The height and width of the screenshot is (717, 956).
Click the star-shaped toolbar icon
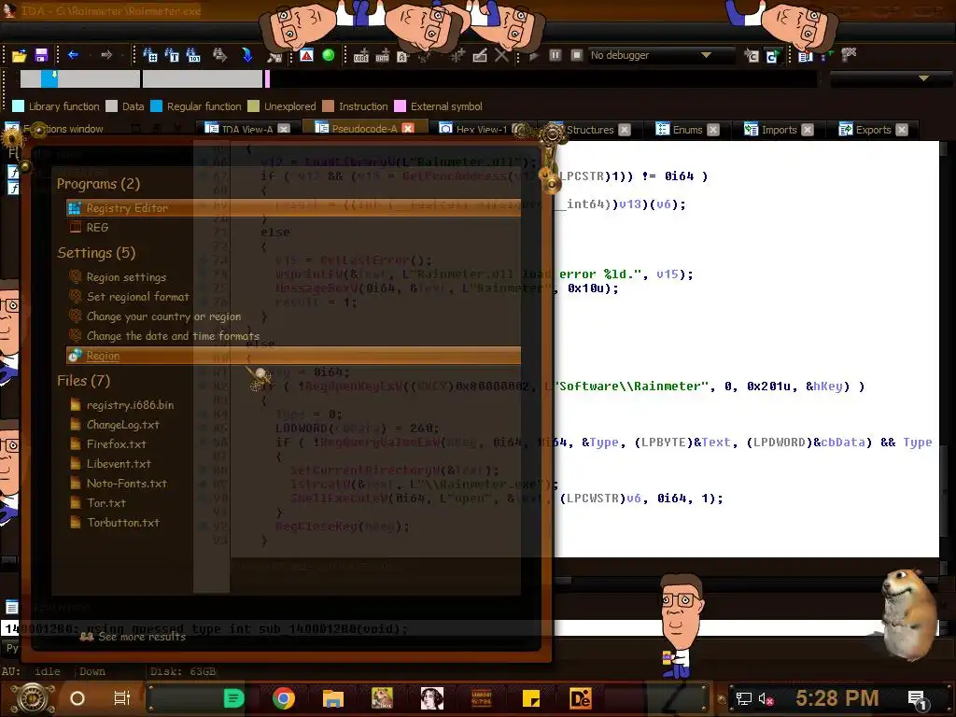(x=457, y=55)
